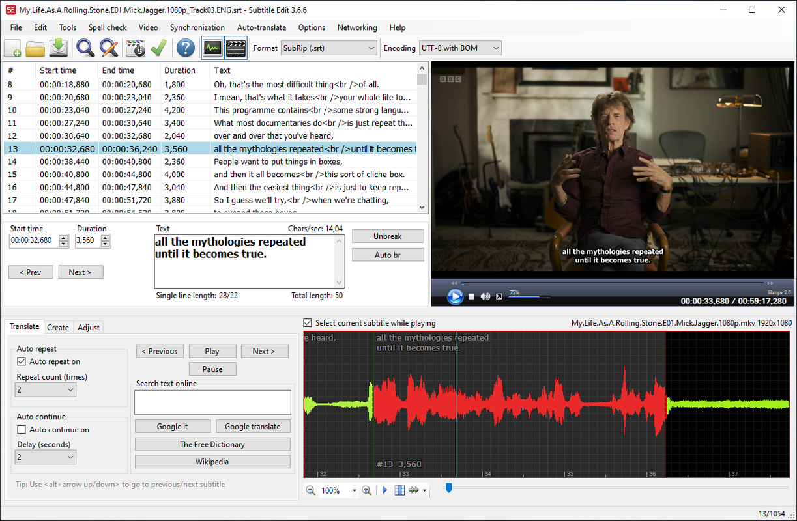Click the green double-arrow icon under waveform

click(414, 490)
